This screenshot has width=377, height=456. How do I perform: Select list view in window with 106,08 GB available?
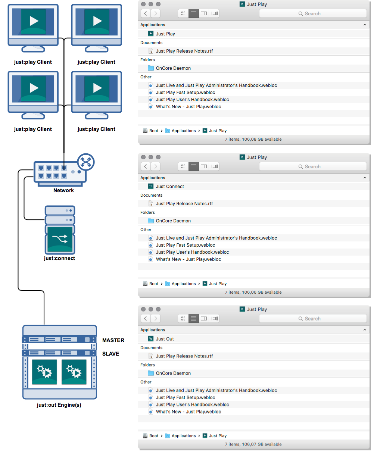pos(194,13)
